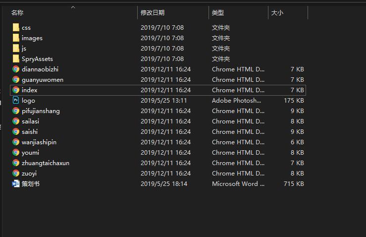Select the guanyuwomen file name
This screenshot has width=366, height=237.
(43, 80)
